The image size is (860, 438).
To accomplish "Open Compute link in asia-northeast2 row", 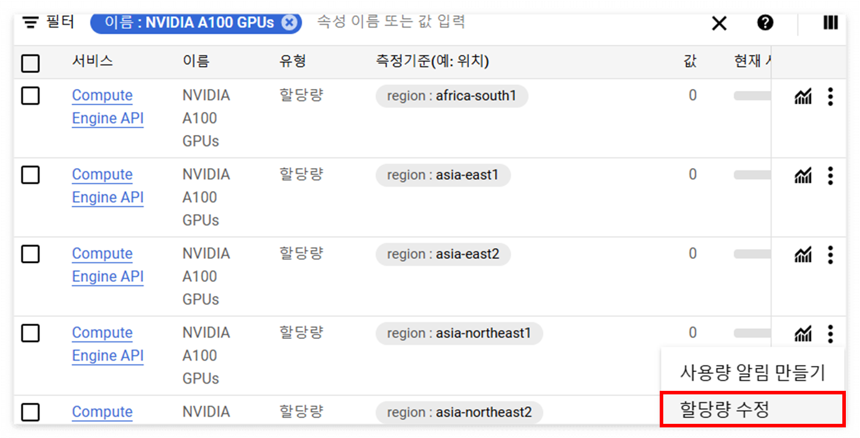I will pyautogui.click(x=102, y=412).
